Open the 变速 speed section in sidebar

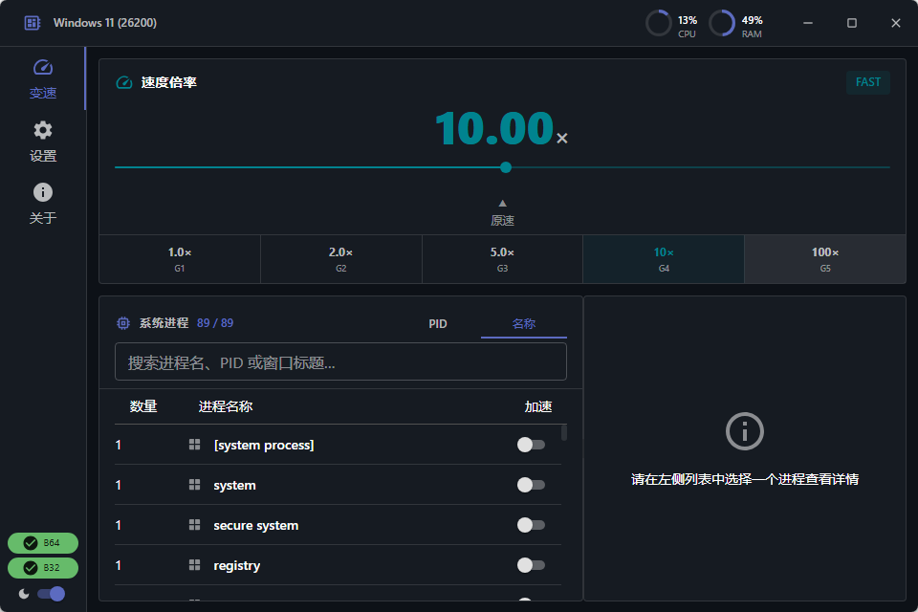point(43,78)
